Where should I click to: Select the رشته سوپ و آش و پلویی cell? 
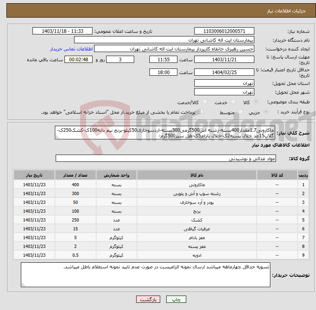(x=197, y=193)
